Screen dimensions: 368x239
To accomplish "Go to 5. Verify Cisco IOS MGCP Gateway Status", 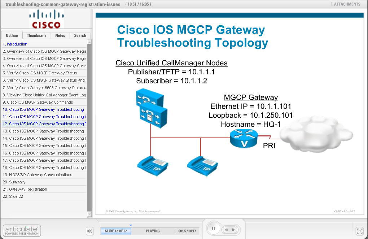I will tap(44, 73).
